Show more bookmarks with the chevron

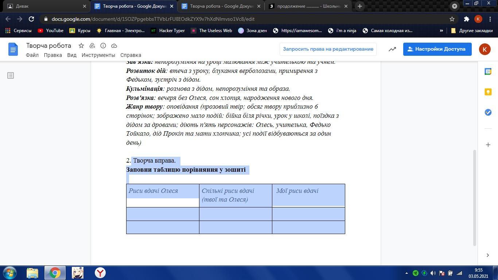click(x=441, y=31)
